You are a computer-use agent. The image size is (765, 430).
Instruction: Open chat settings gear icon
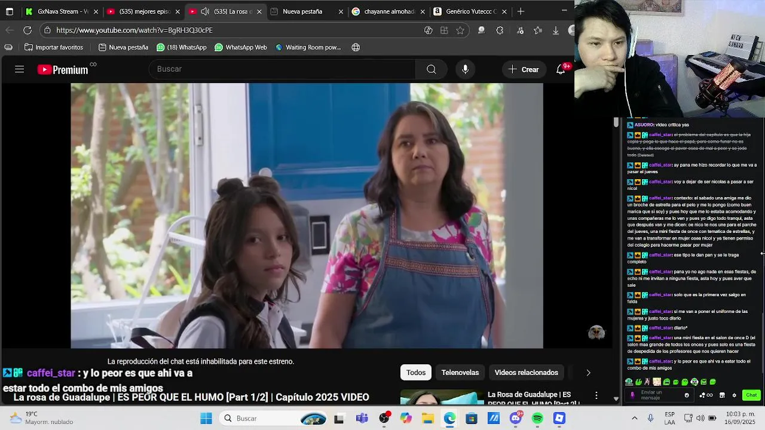pos(734,395)
